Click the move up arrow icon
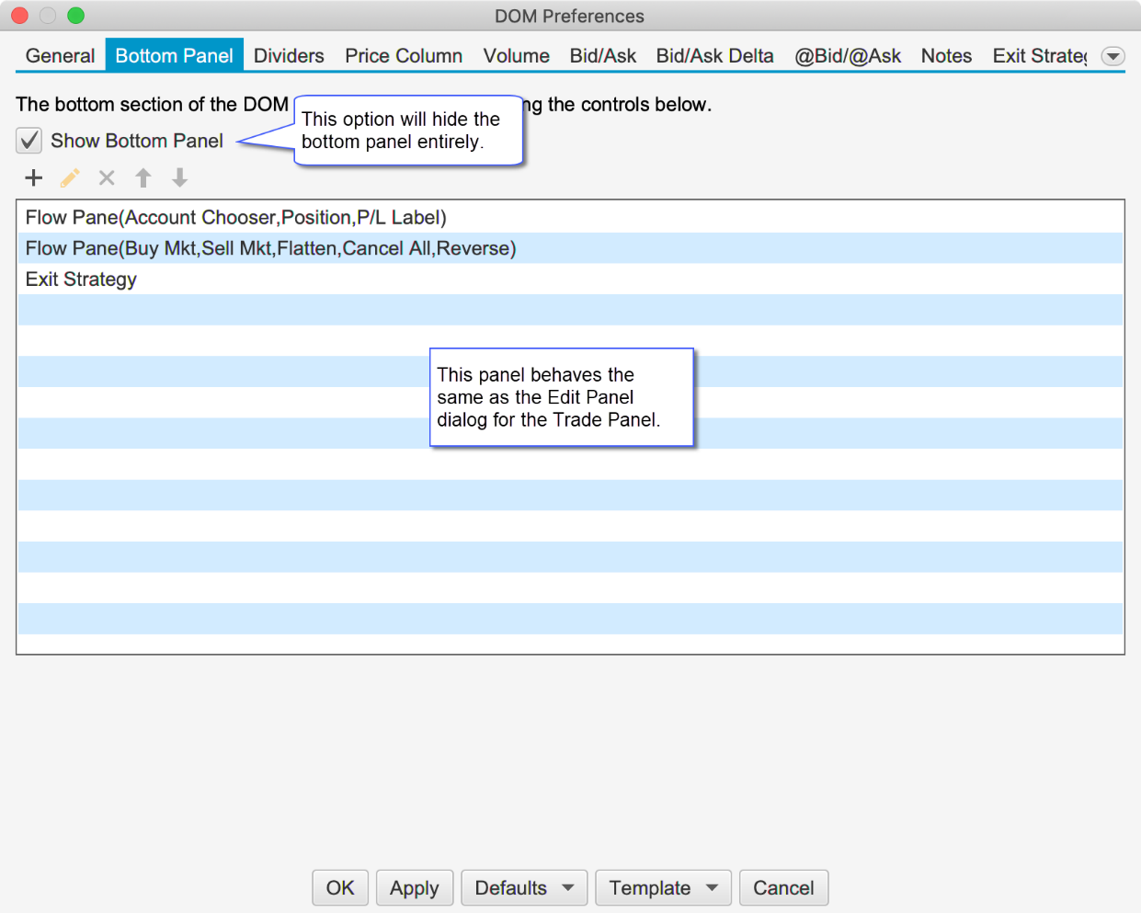Image resolution: width=1141 pixels, height=913 pixels. point(143,177)
